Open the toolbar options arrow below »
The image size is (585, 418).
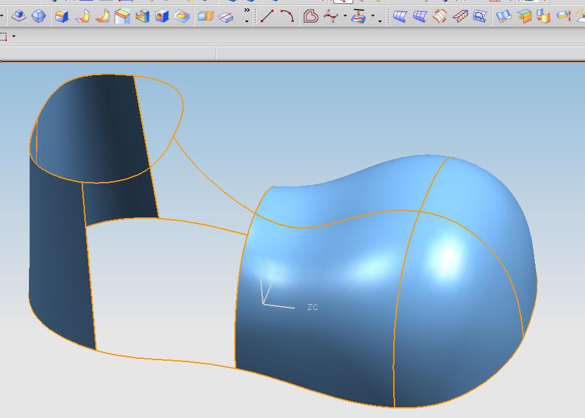246,22
